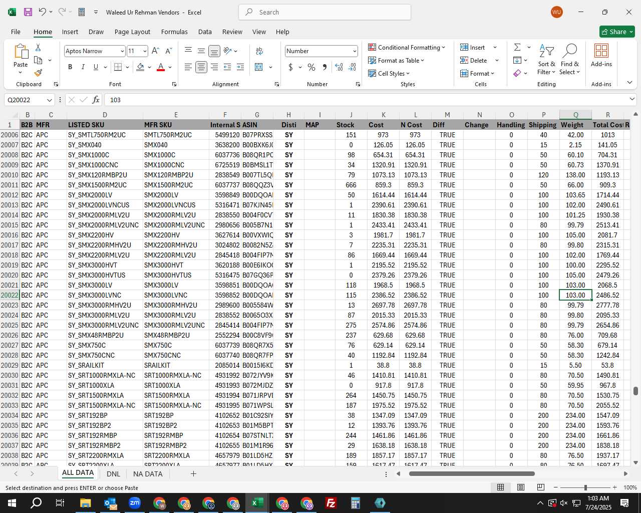Open the Data ribbon tab
This screenshot has width=641, height=513.
[x=205, y=32]
